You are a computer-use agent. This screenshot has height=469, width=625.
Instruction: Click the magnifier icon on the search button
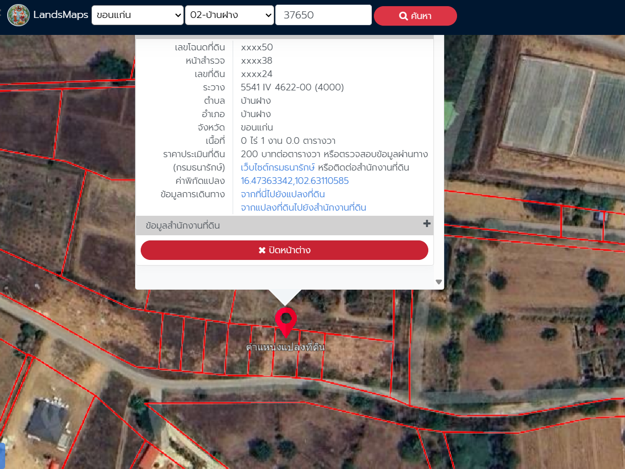403,16
